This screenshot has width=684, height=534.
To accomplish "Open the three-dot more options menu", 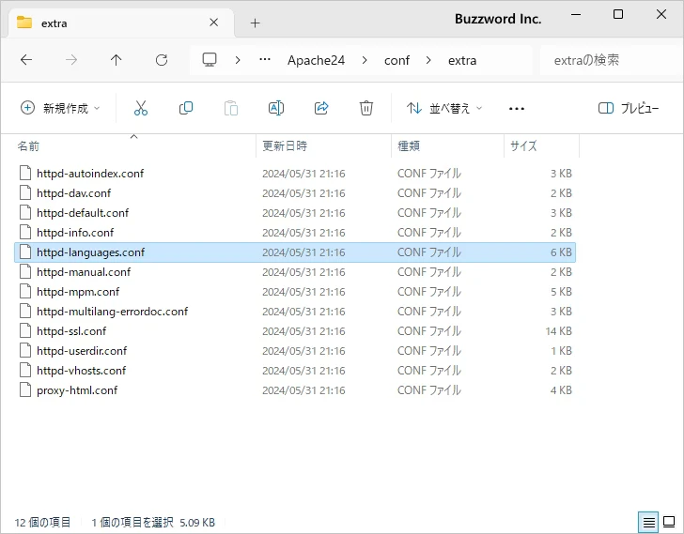I will [516, 108].
